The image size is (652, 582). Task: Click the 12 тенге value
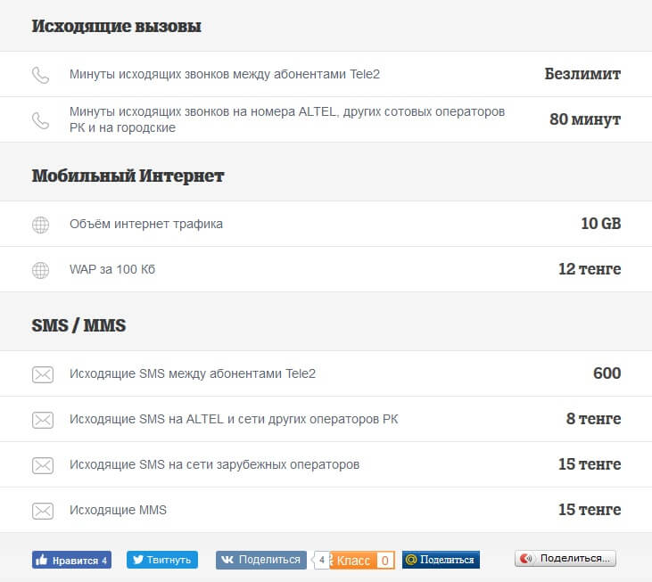[x=590, y=269]
